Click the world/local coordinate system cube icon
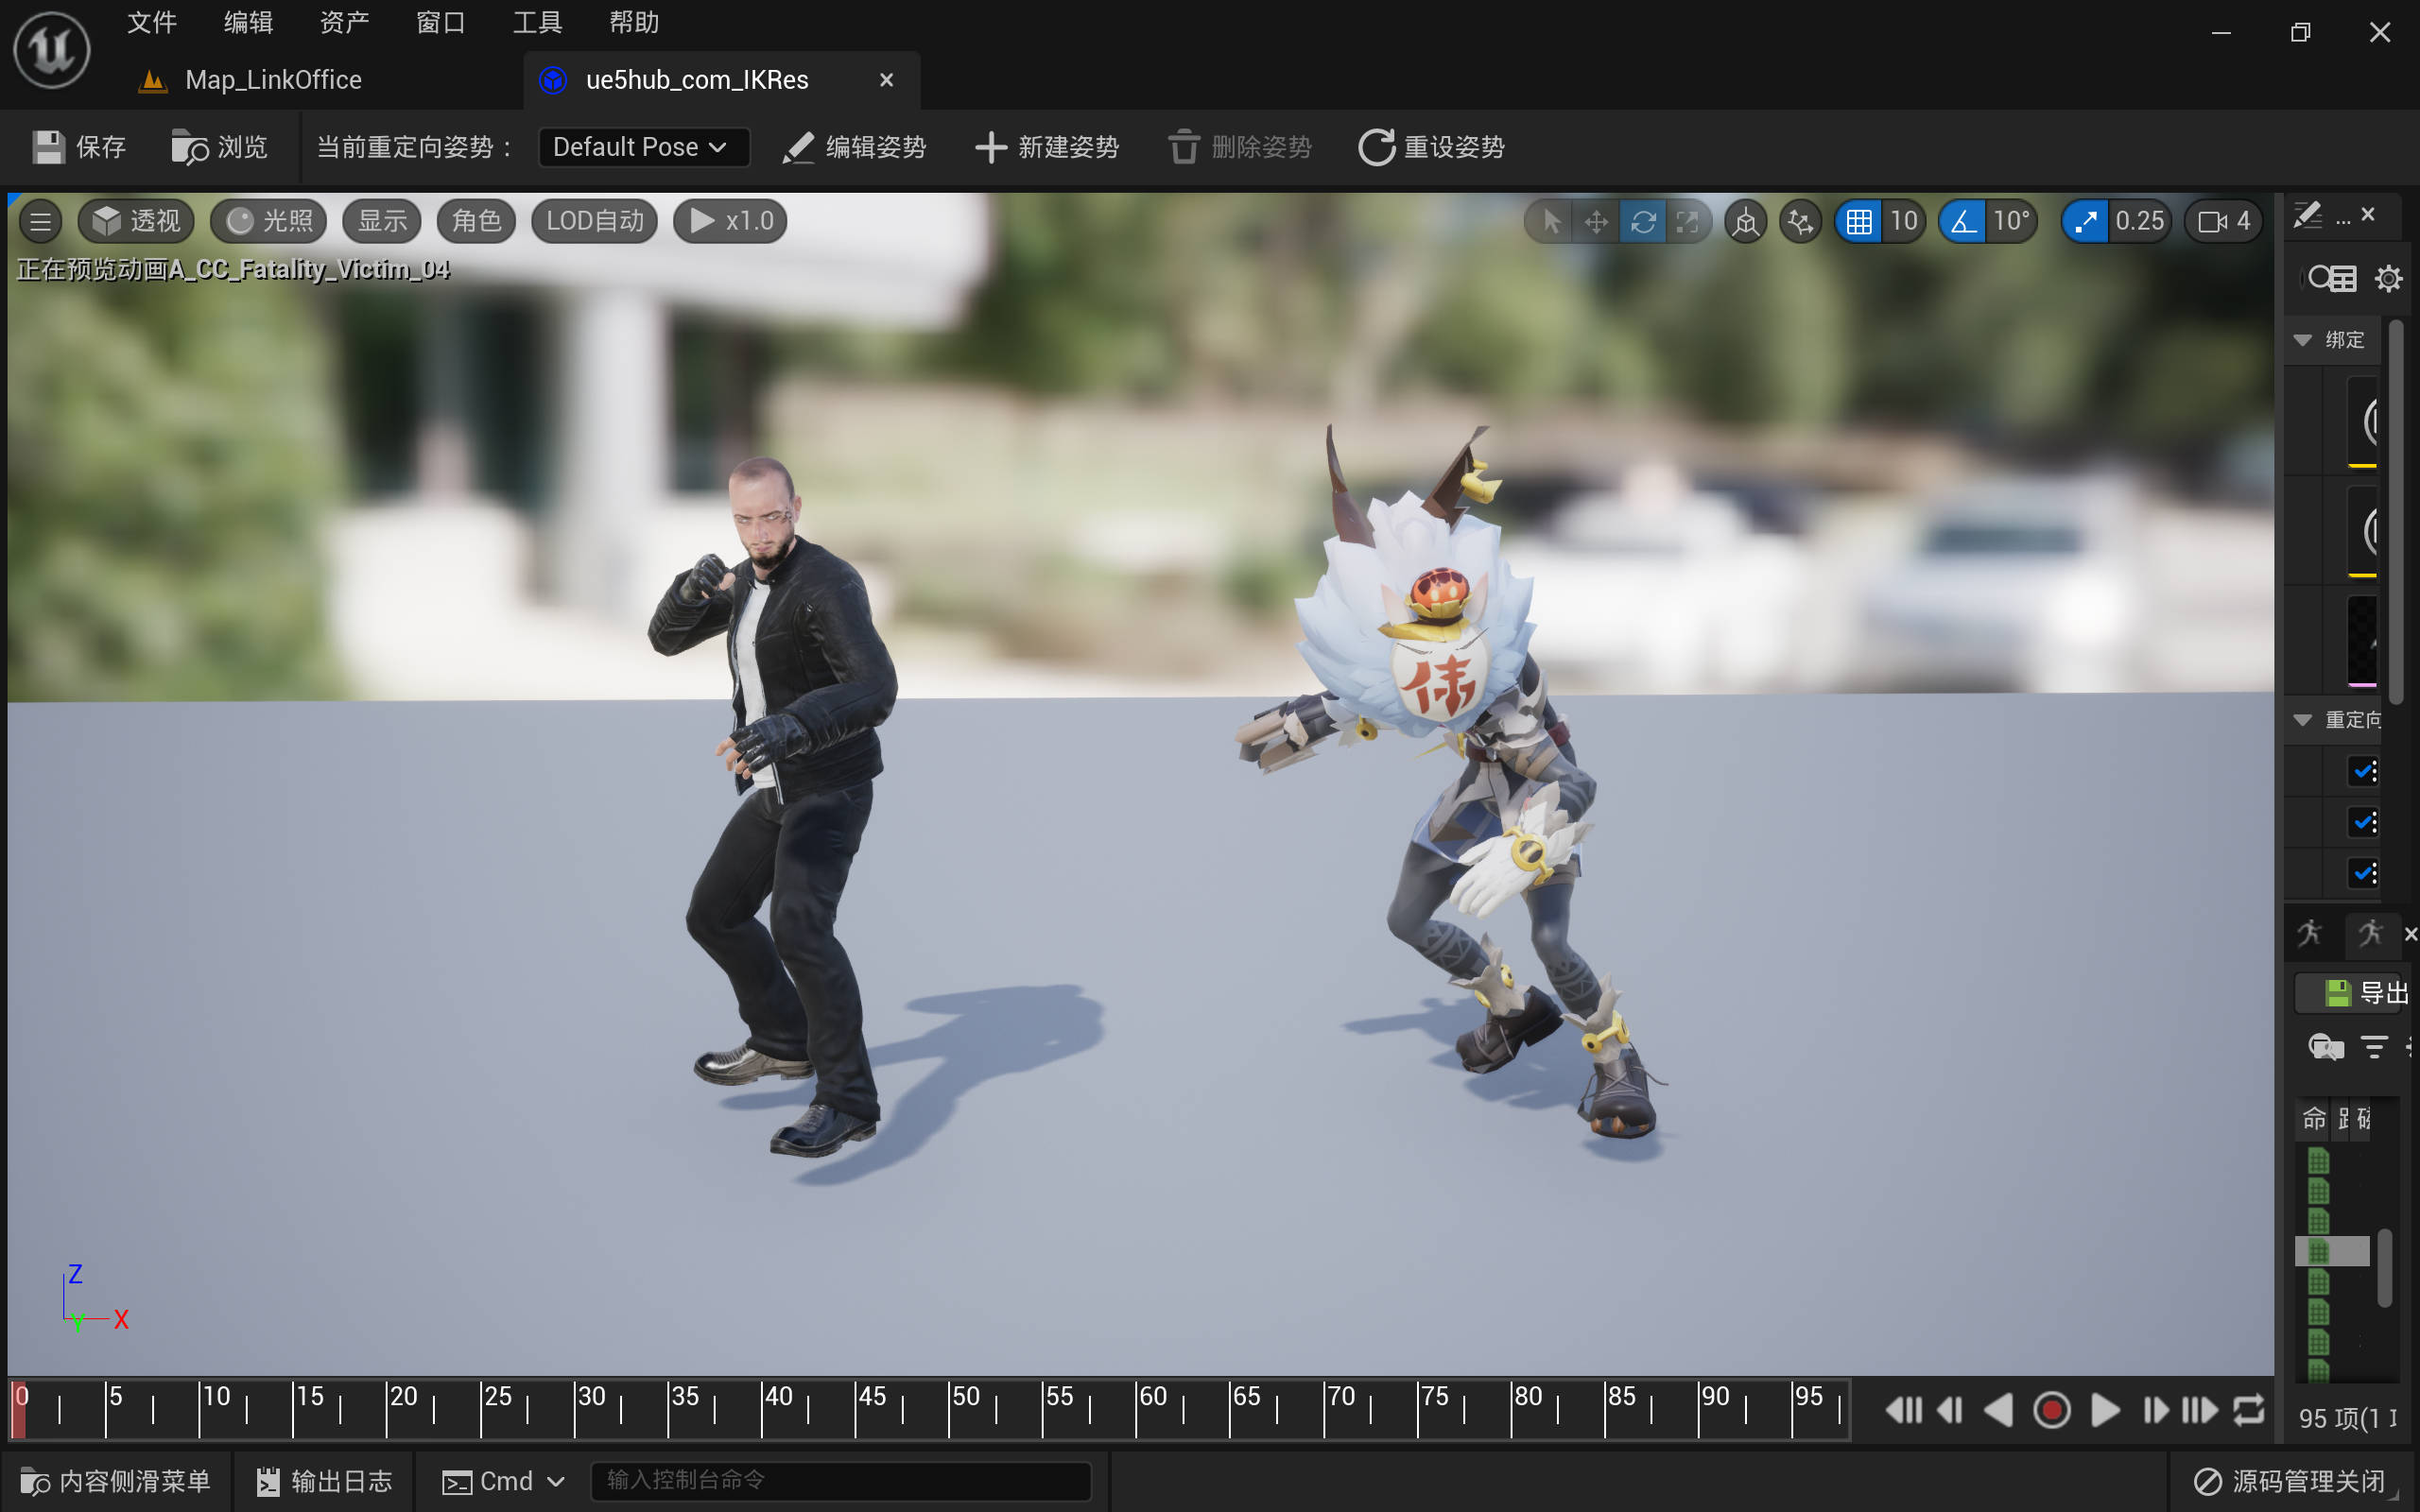This screenshot has height=1512, width=2420. (x=1746, y=221)
